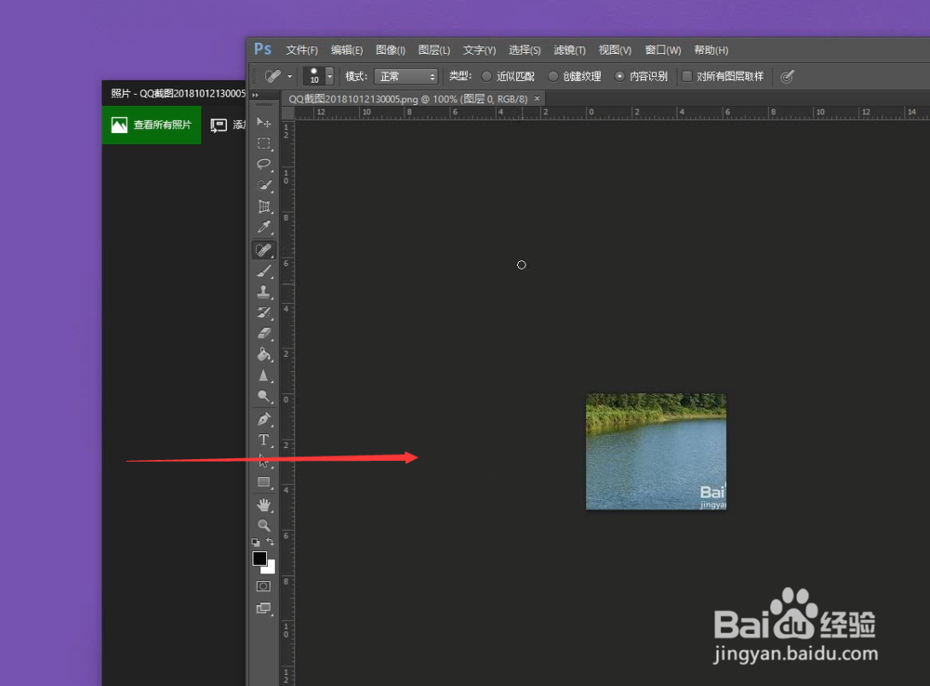This screenshot has height=686, width=930.
Task: Change the screen mode
Action: point(263,608)
